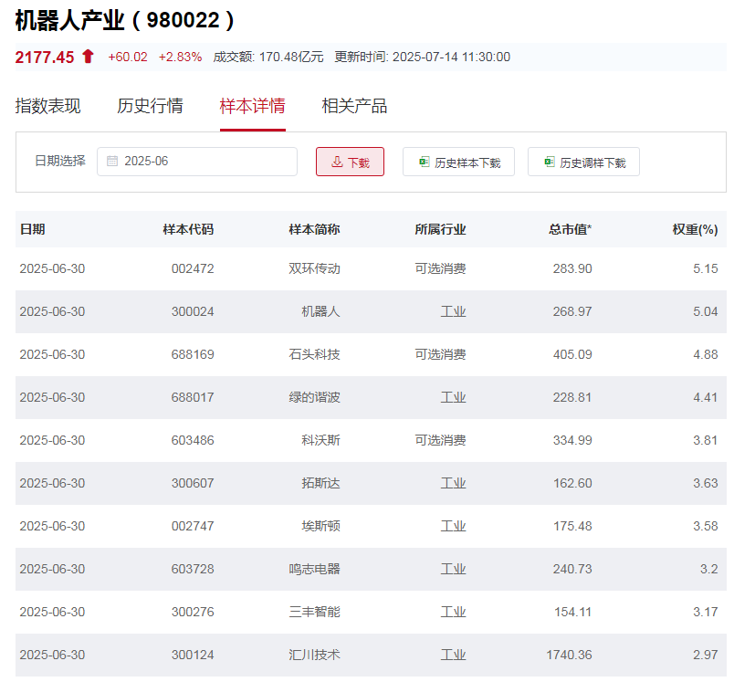The image size is (734, 682).
Task: Click the calendar icon in date picker
Action: pos(112,161)
